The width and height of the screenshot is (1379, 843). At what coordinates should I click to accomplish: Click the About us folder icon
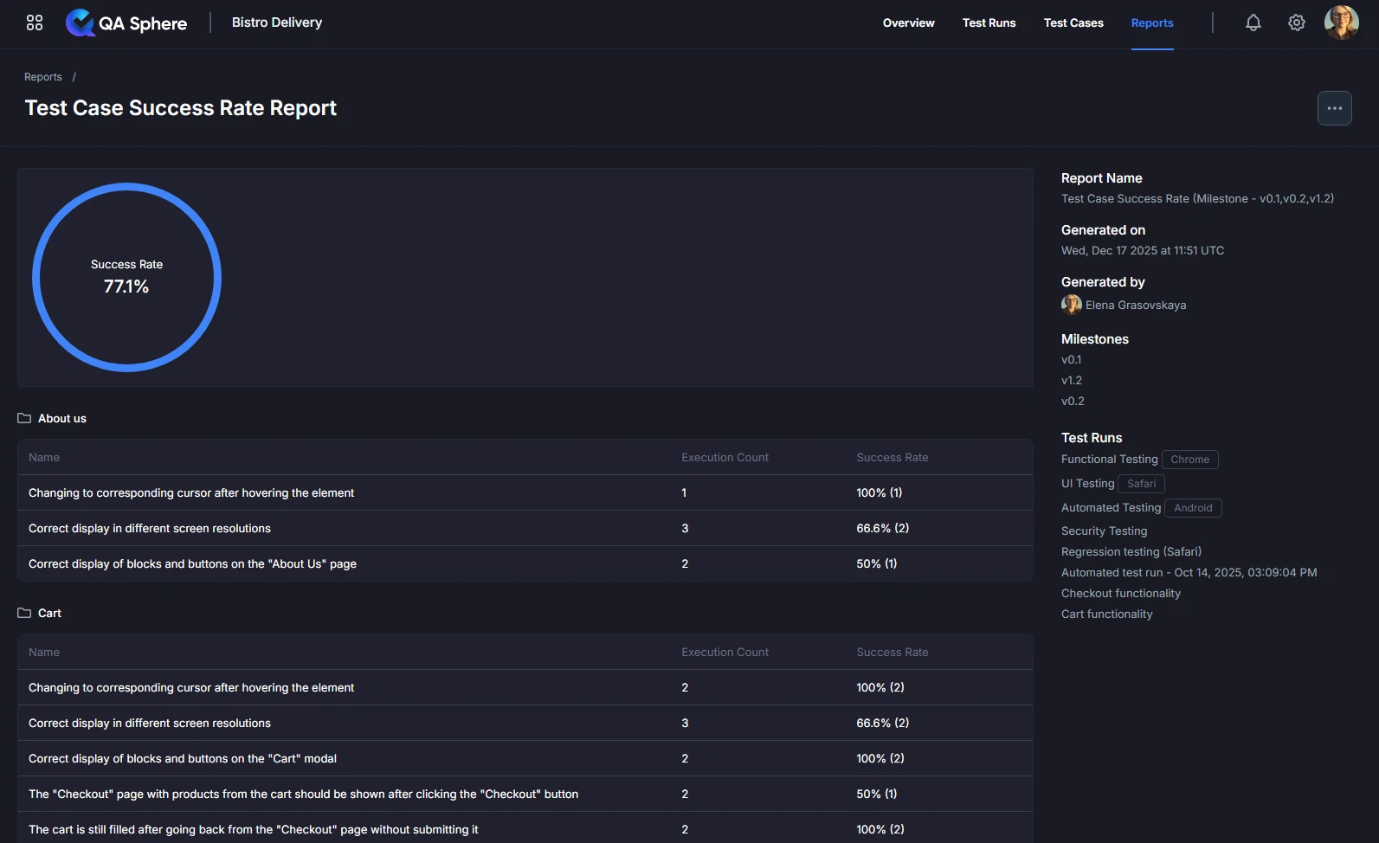pos(24,418)
